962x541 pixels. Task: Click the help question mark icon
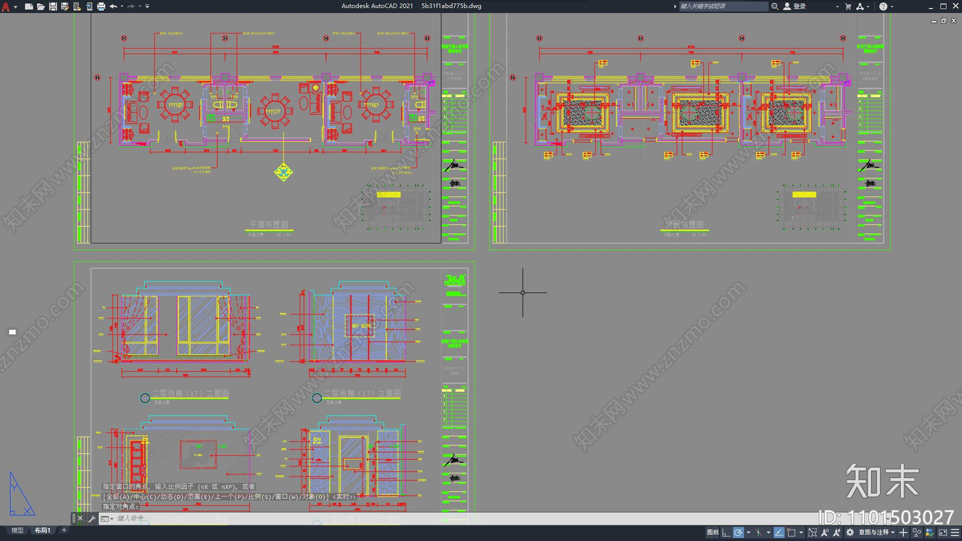pyautogui.click(x=883, y=6)
